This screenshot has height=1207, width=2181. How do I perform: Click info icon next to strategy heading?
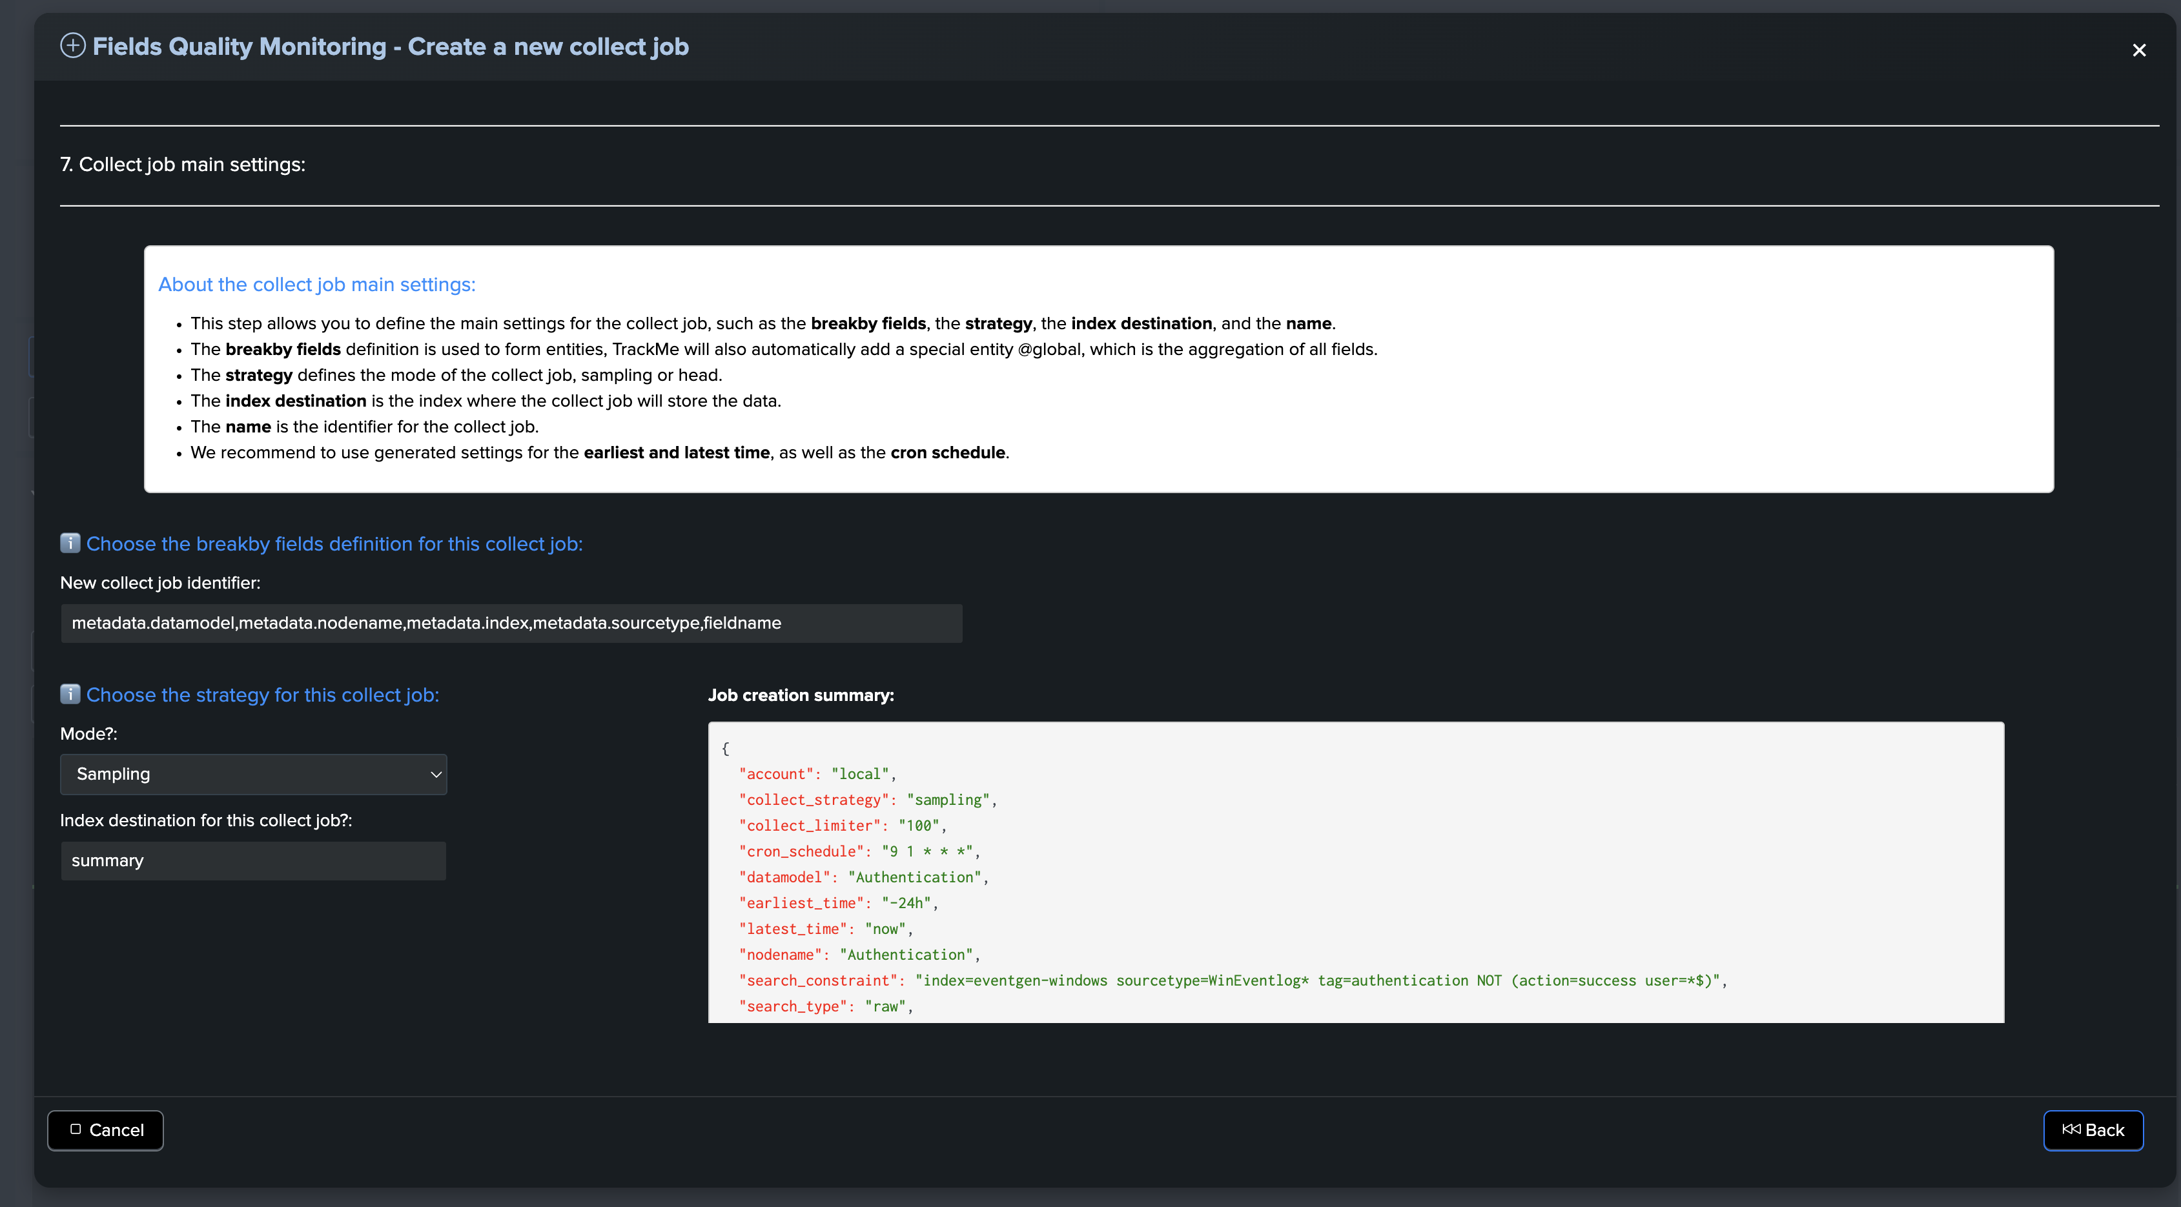[70, 694]
